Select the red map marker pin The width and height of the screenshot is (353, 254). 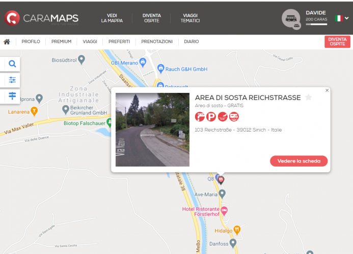point(221,179)
